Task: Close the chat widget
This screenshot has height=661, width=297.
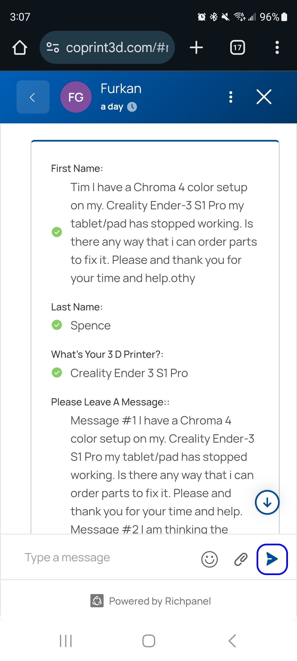Action: 264,97
